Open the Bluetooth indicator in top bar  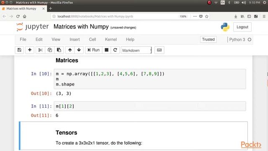(x=229, y=3)
